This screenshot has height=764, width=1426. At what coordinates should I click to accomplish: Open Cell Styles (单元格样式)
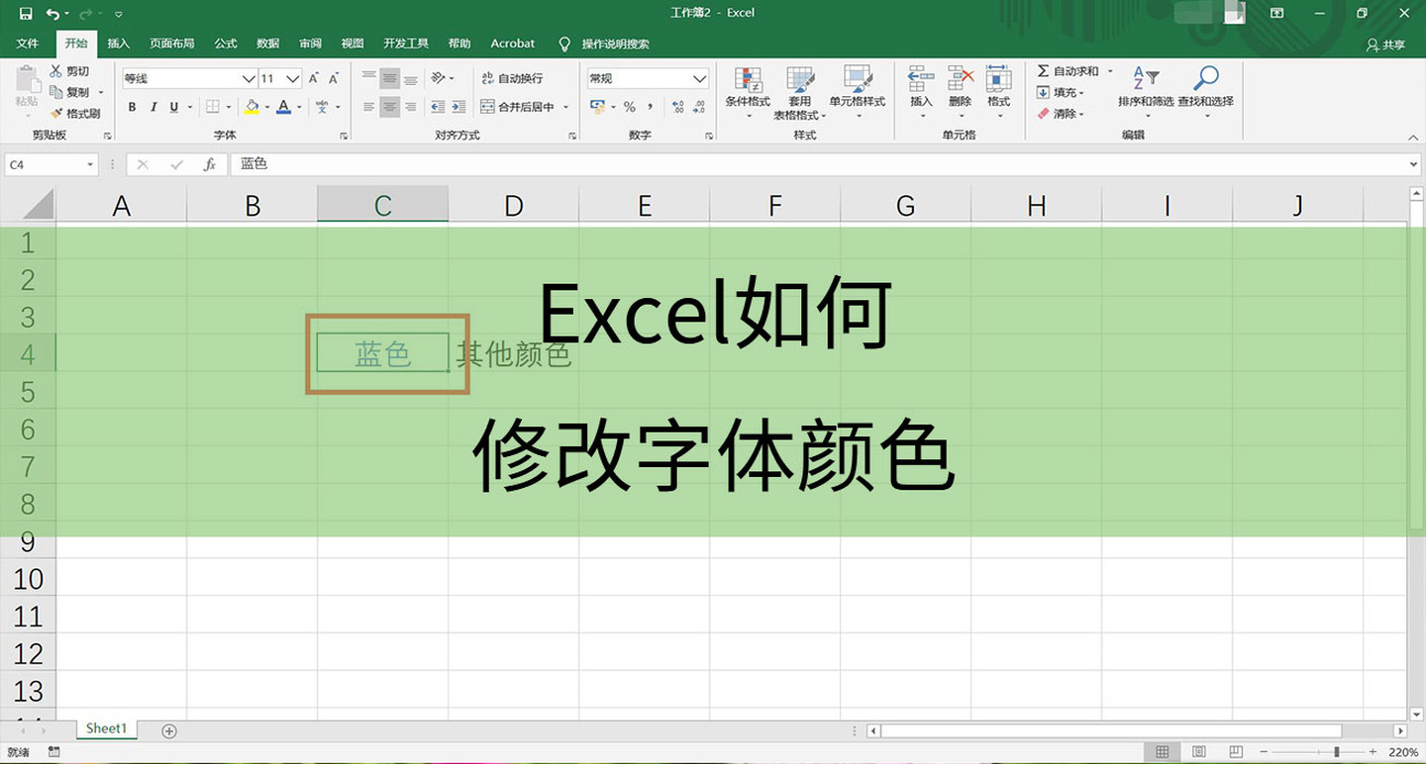[858, 93]
